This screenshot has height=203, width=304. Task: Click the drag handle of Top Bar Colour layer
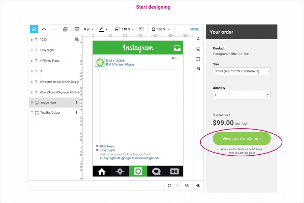[32, 113]
